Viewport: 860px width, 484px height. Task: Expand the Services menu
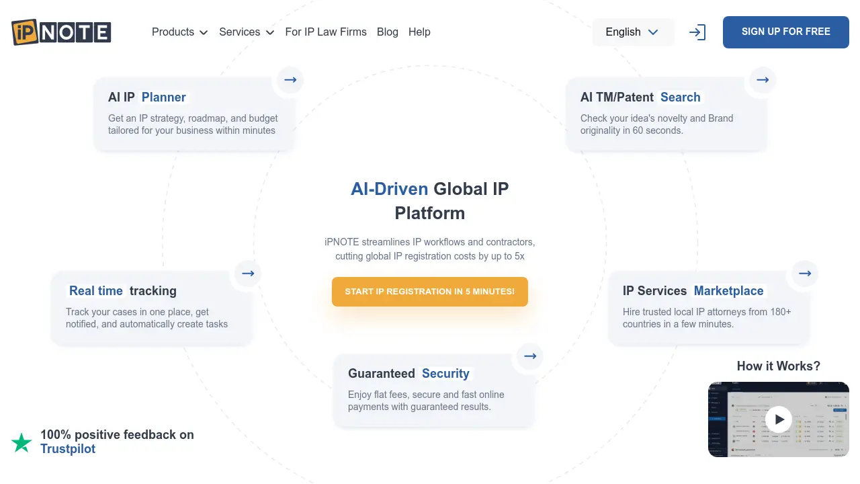(247, 32)
